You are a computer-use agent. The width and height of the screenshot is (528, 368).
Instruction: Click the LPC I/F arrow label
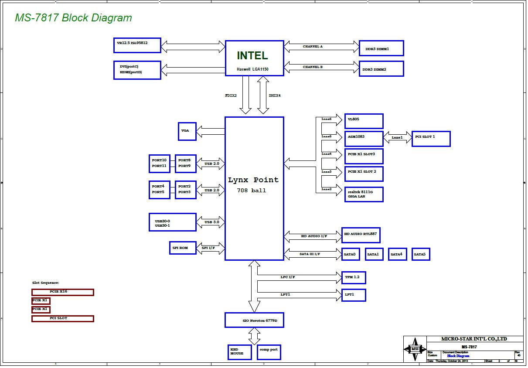(288, 277)
